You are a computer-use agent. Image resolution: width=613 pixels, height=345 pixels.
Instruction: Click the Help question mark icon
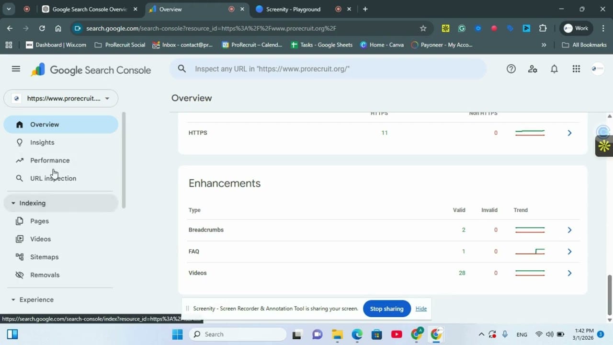[511, 69]
